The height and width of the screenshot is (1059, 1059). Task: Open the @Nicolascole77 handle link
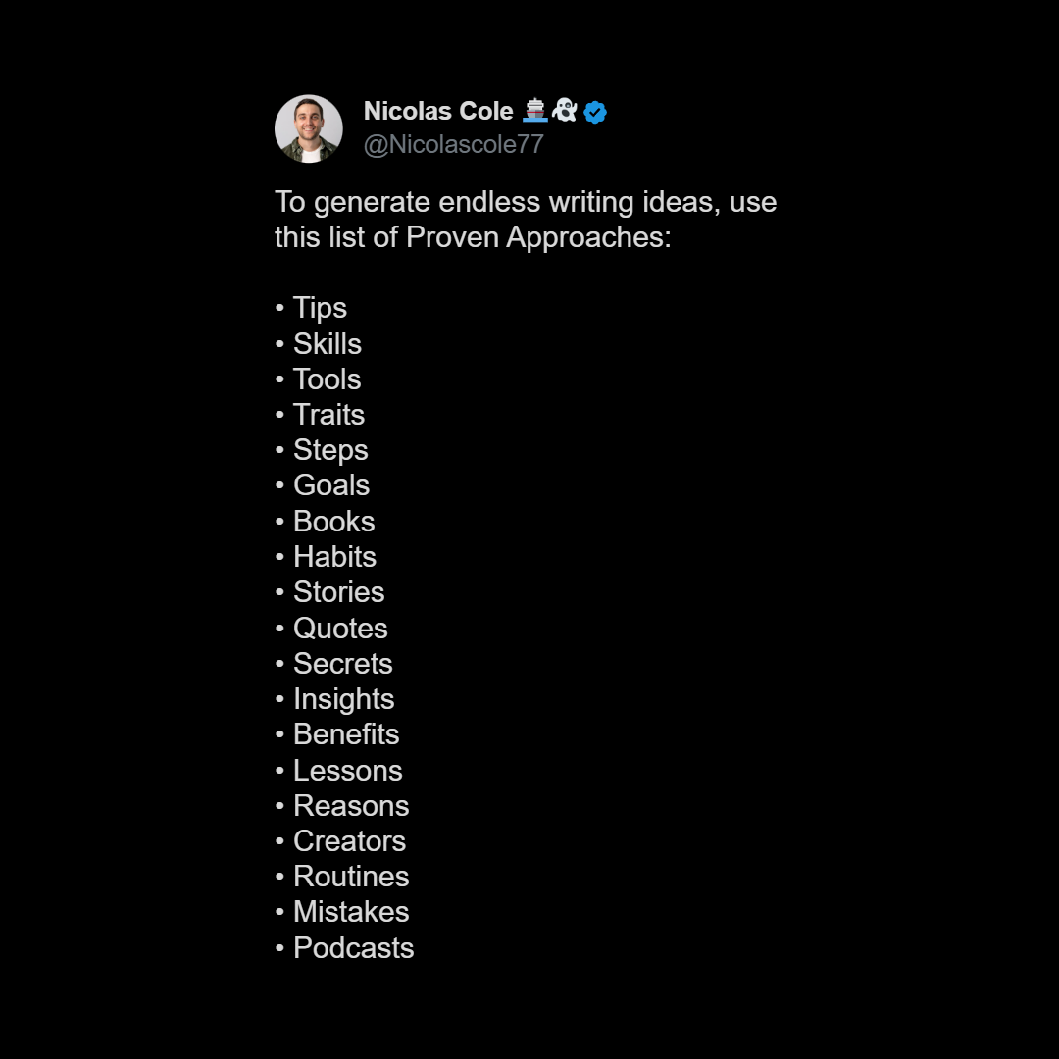453,144
